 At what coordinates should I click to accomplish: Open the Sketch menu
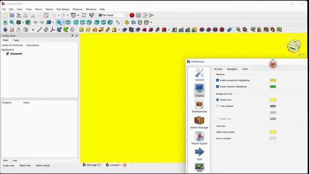tap(49, 9)
